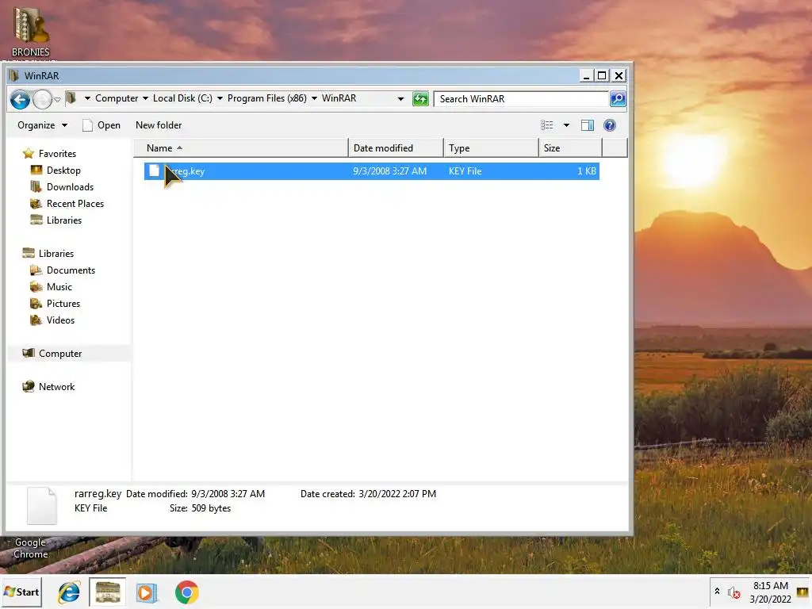Open the recent pages dropdown beside Forward
Image resolution: width=812 pixels, height=609 pixels.
point(57,99)
